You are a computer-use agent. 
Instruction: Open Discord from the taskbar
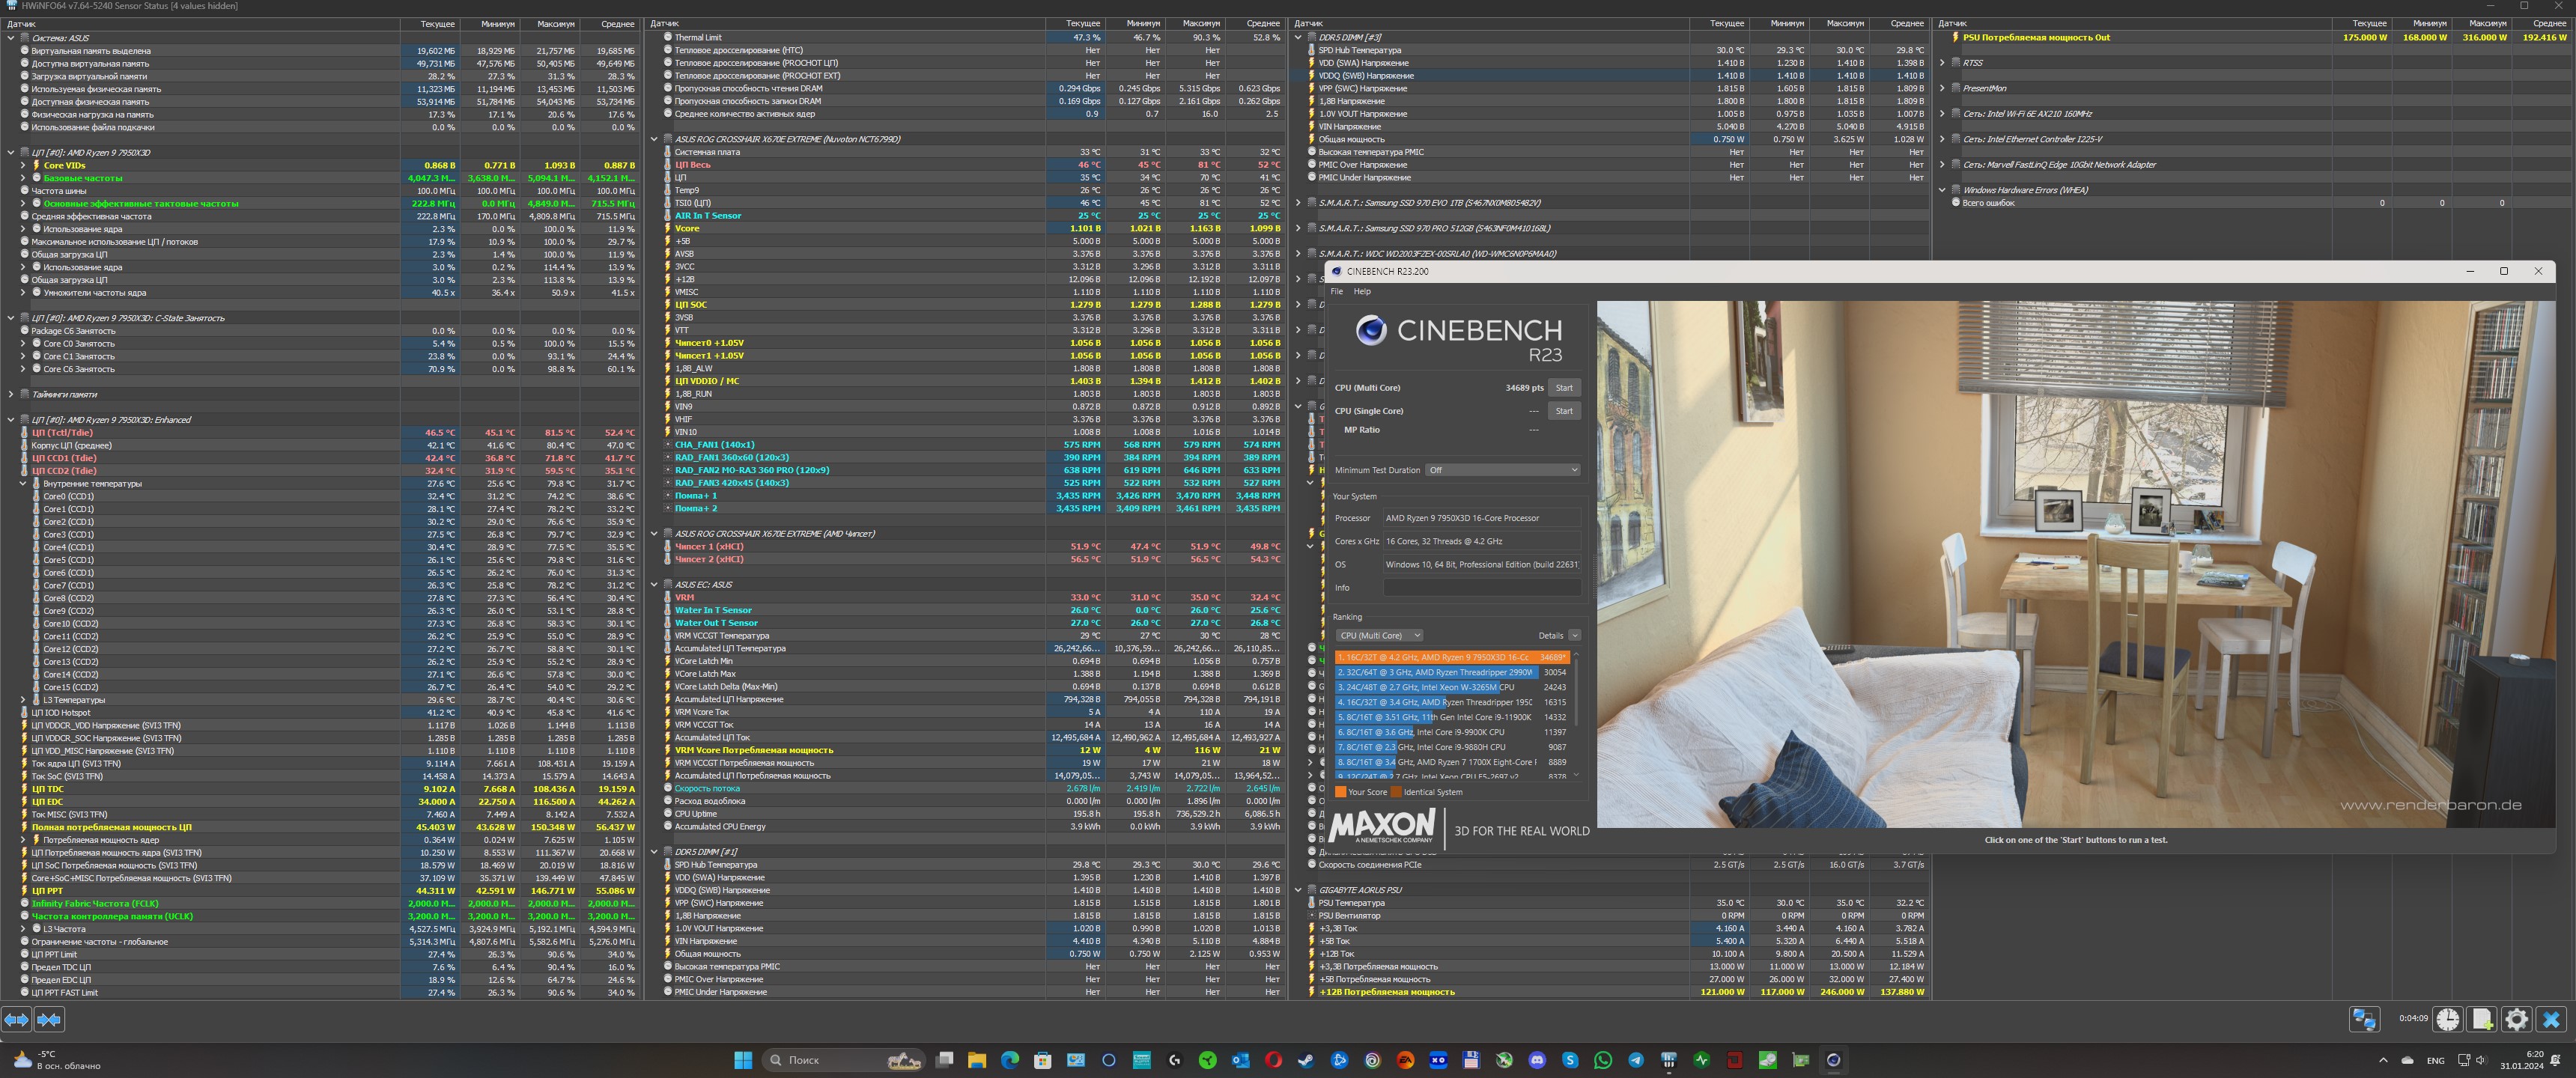click(1537, 1060)
